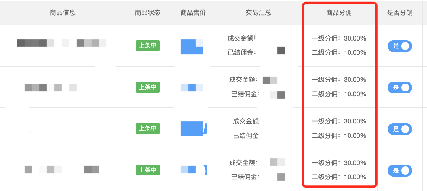Click second row's 二级分佣: 10.00% text

(x=339, y=94)
